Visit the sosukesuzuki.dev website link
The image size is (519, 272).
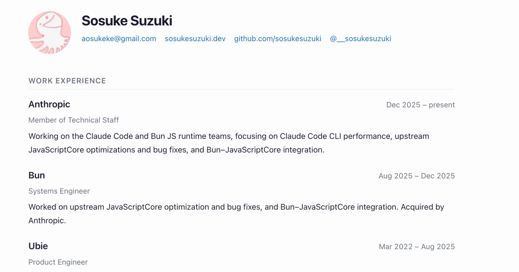[x=195, y=39]
